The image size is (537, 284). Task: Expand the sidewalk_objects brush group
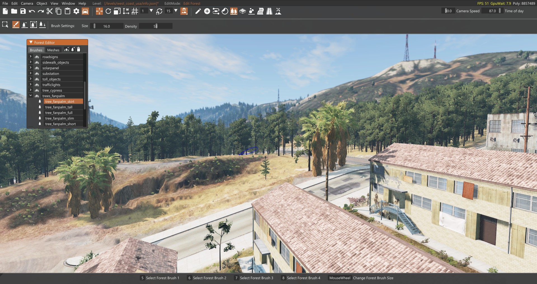(x=30, y=62)
